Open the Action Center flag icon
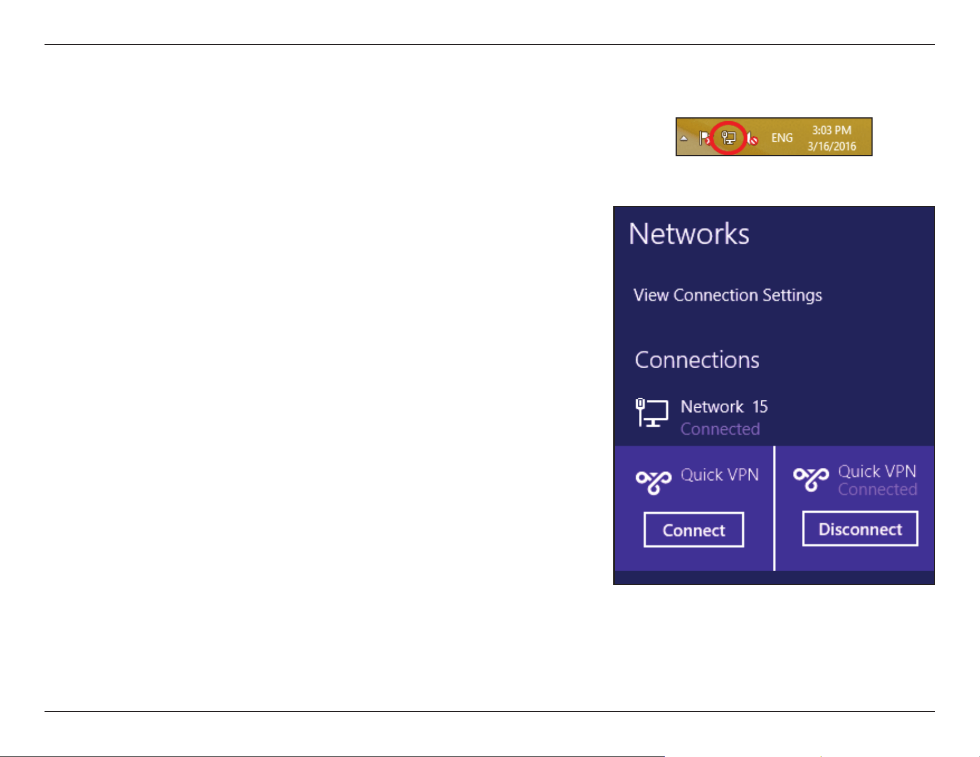This screenshot has width=980, height=757. coord(705,137)
